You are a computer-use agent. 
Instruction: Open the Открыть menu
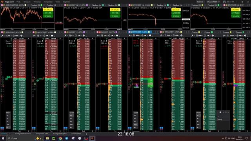click(x=27, y=2)
